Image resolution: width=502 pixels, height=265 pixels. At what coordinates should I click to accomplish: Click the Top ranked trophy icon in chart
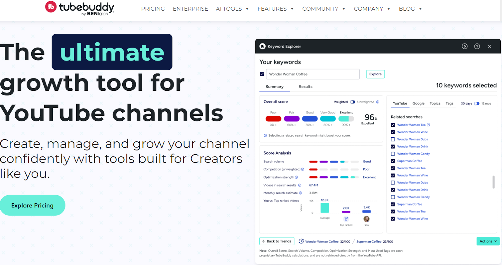[x=346, y=219]
